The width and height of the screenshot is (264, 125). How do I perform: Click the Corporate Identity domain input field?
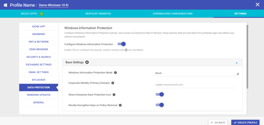(196, 85)
